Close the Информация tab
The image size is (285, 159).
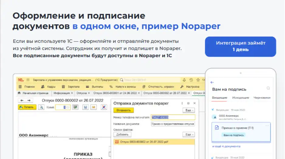[x=72, y=93]
